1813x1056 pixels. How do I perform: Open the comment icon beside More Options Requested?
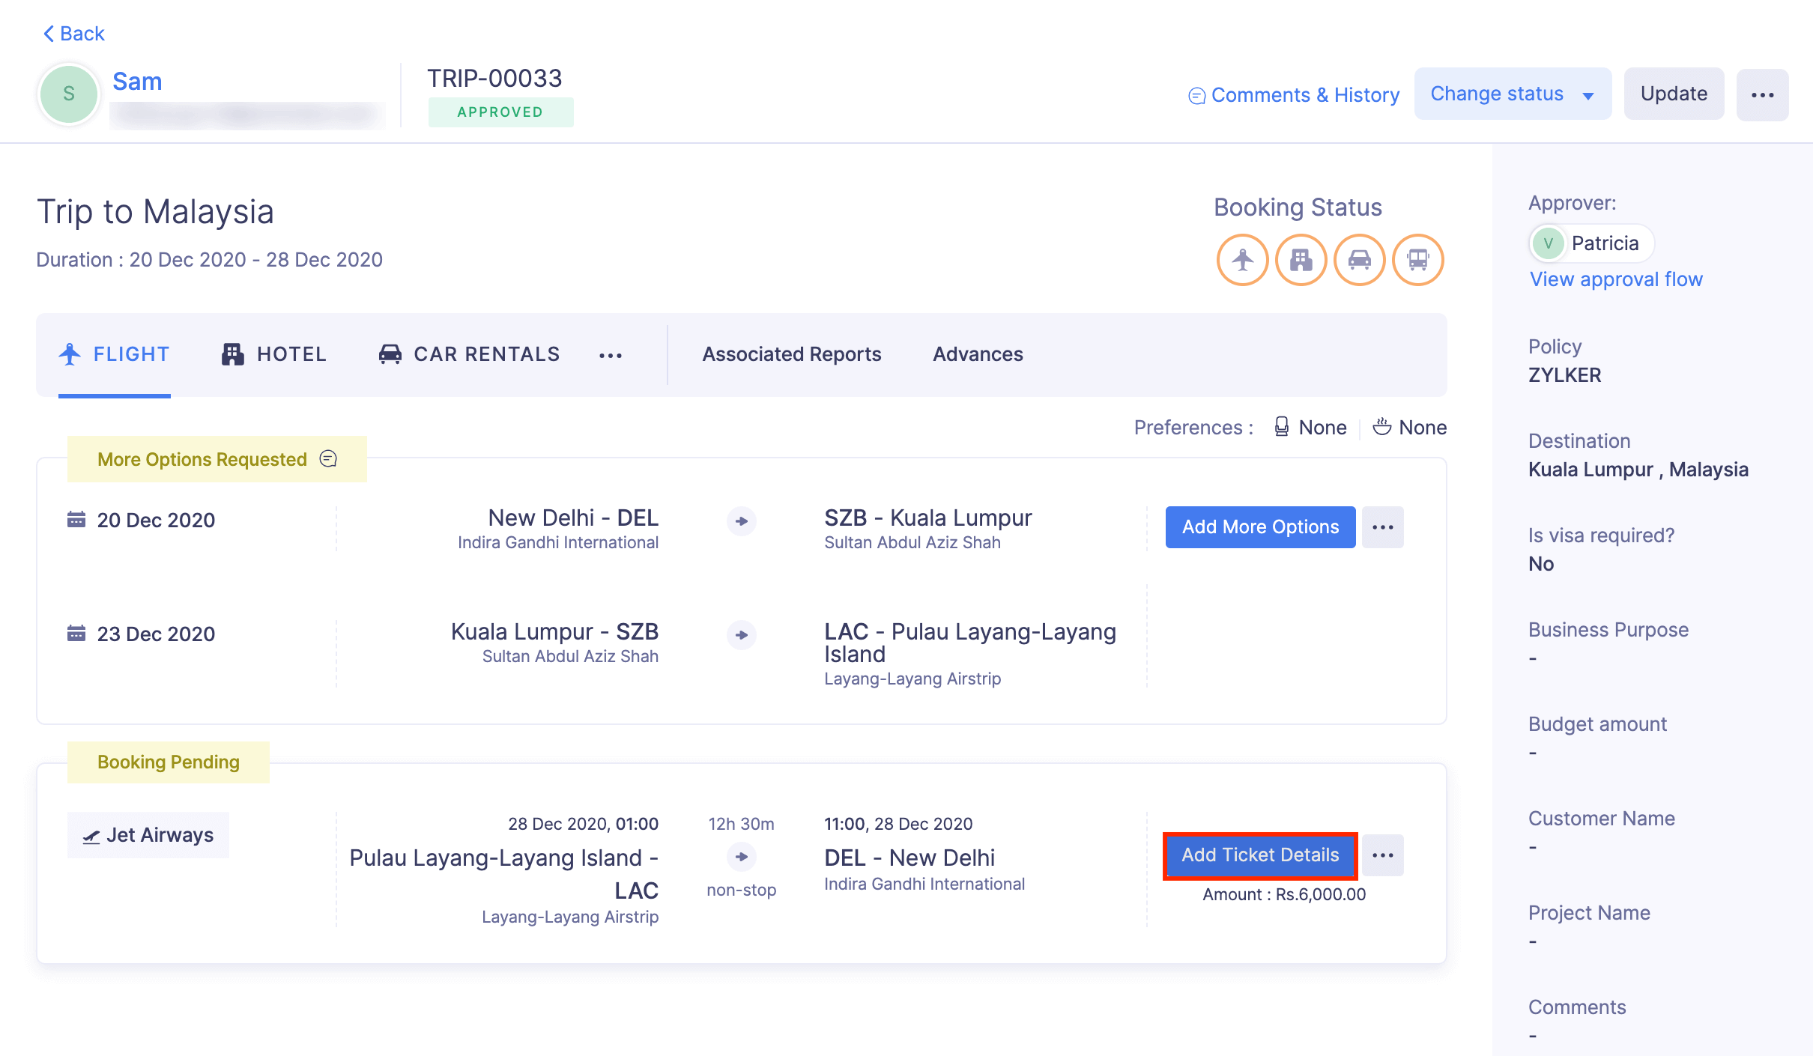pos(327,458)
